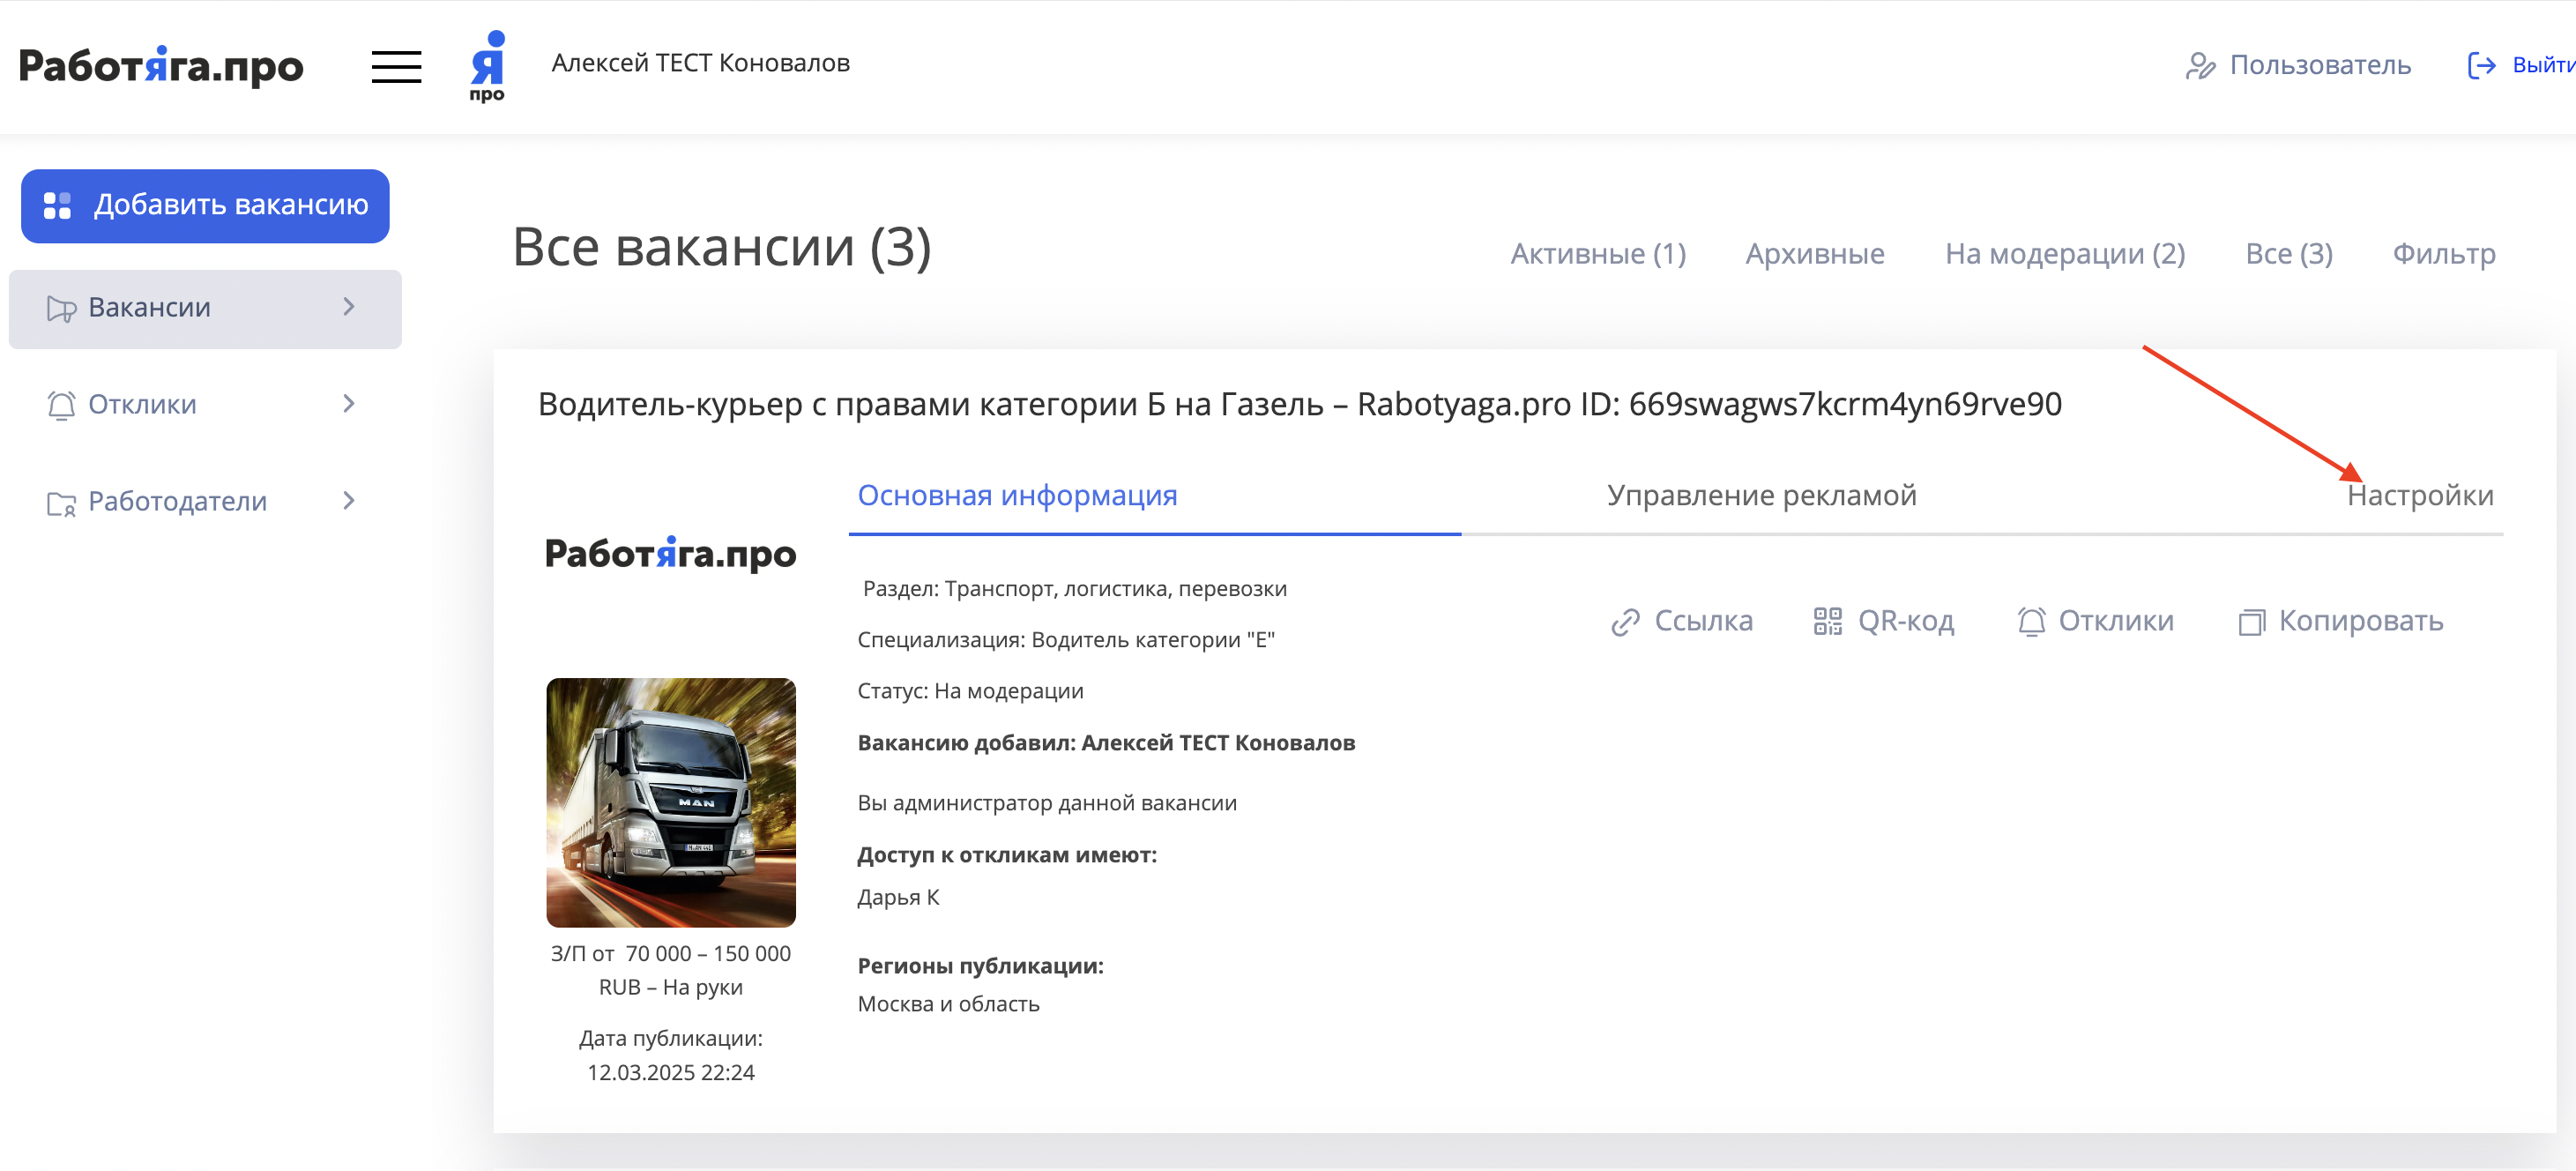Click the text Дарья К

tap(898, 897)
